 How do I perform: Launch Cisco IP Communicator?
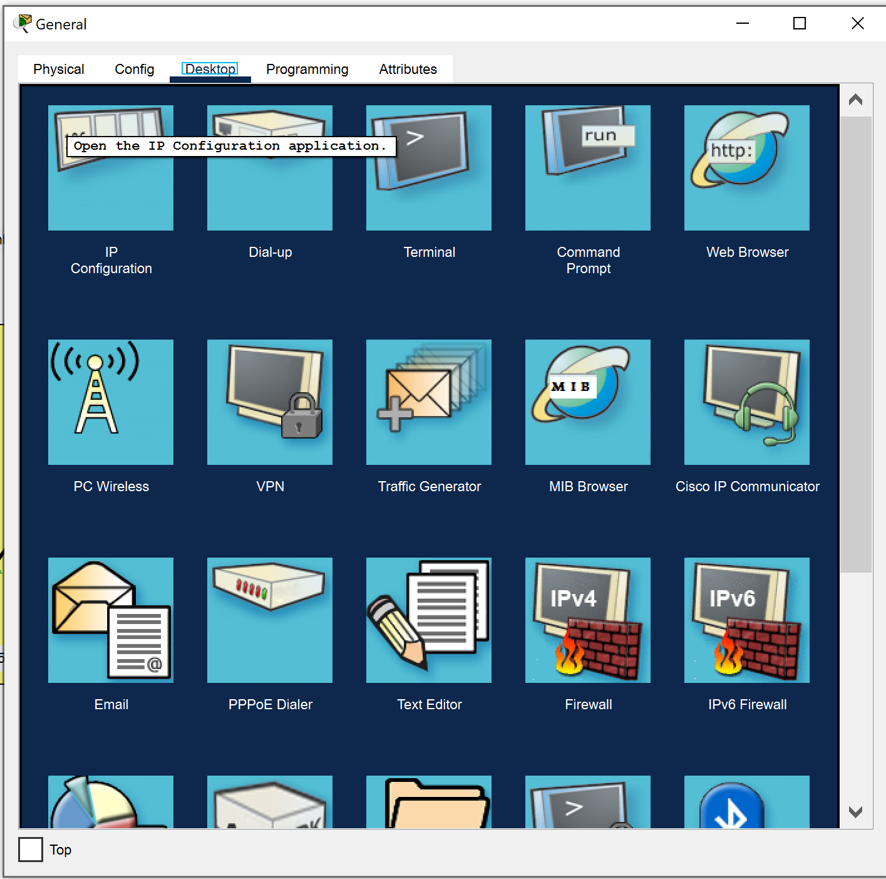(x=747, y=402)
